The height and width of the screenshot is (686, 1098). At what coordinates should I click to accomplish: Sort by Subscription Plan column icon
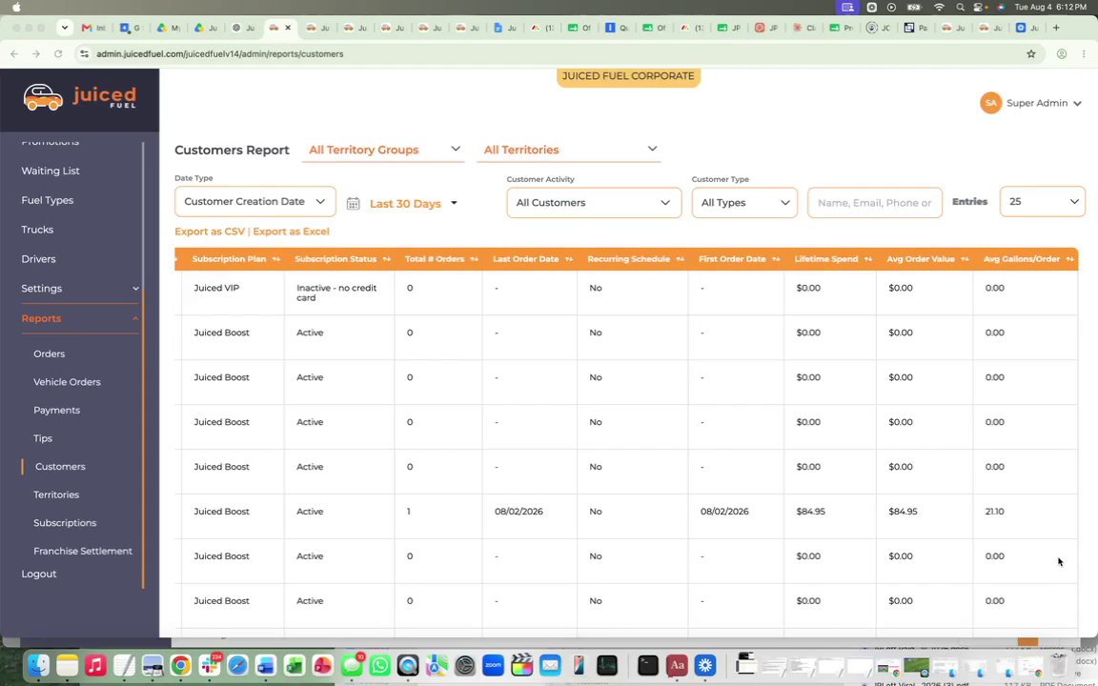(275, 259)
